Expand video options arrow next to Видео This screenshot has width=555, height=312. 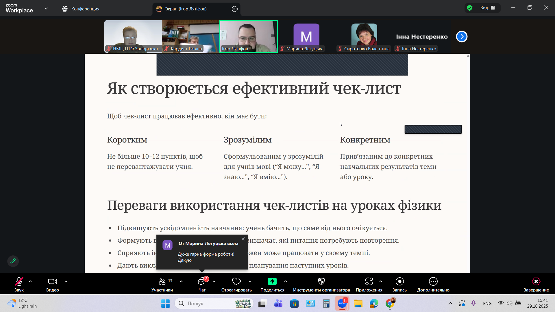point(66,281)
